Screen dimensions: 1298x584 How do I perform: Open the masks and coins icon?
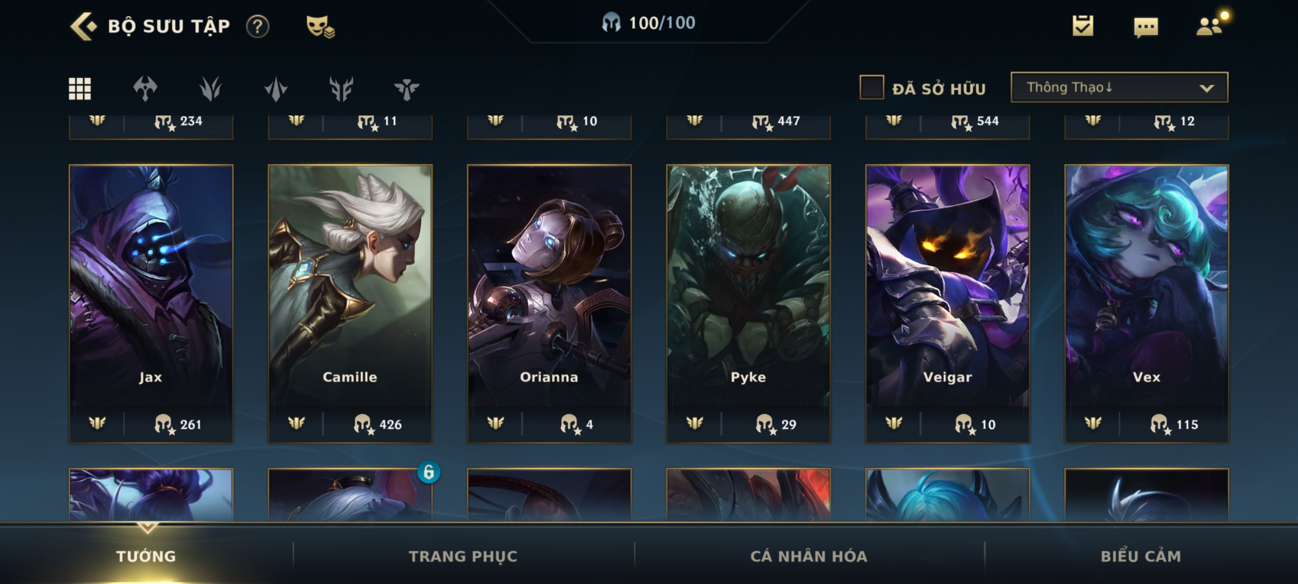tap(320, 26)
